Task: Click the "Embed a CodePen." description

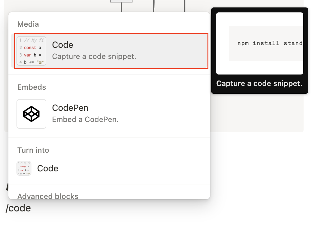Action: coord(86,120)
